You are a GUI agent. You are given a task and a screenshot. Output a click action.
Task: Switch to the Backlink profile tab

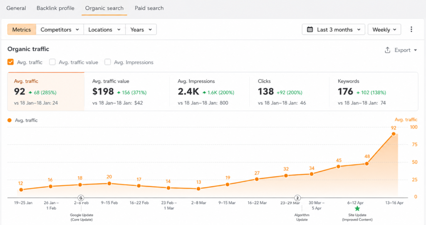55,8
